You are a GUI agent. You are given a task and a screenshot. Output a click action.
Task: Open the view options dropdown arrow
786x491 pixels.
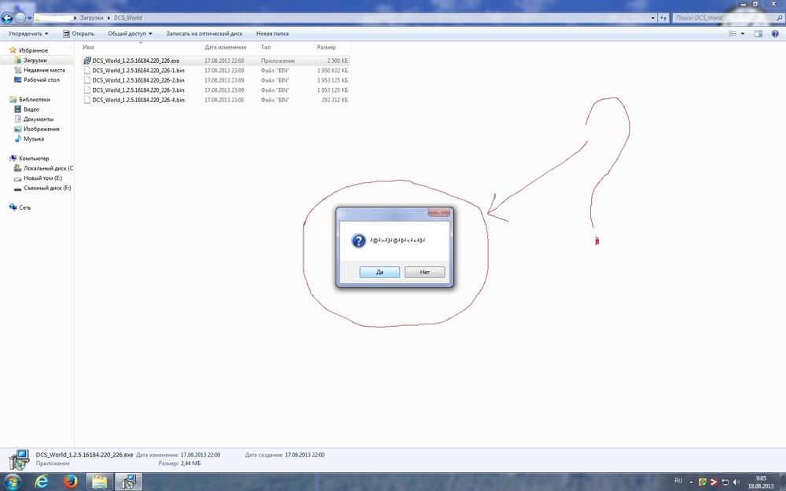pyautogui.click(x=743, y=34)
